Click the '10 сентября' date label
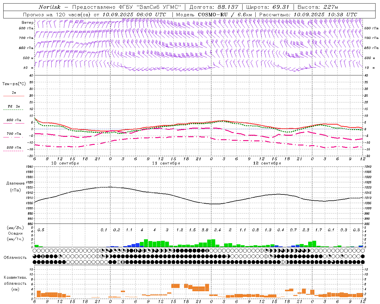Image resolution: width=380 pixels, height=304 pixels. 65,163
